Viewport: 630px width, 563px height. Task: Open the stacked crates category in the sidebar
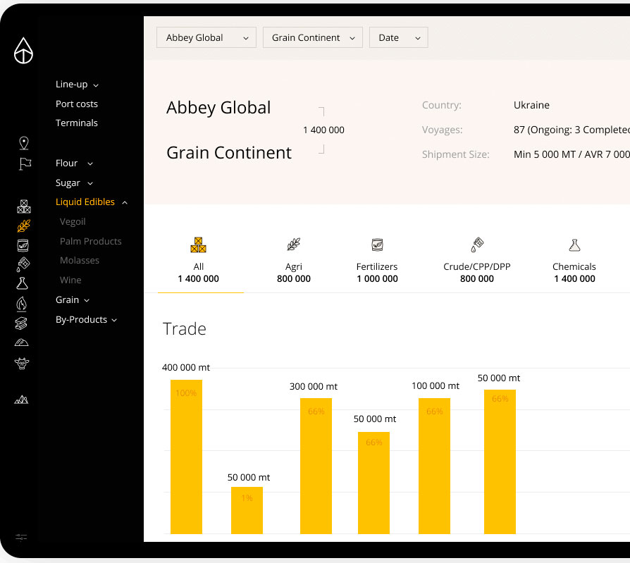tap(24, 206)
